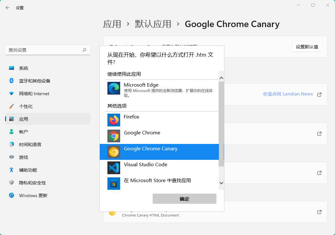335x235 pixels.
Task: Click the 设置默认值 button
Action: pos(307,47)
